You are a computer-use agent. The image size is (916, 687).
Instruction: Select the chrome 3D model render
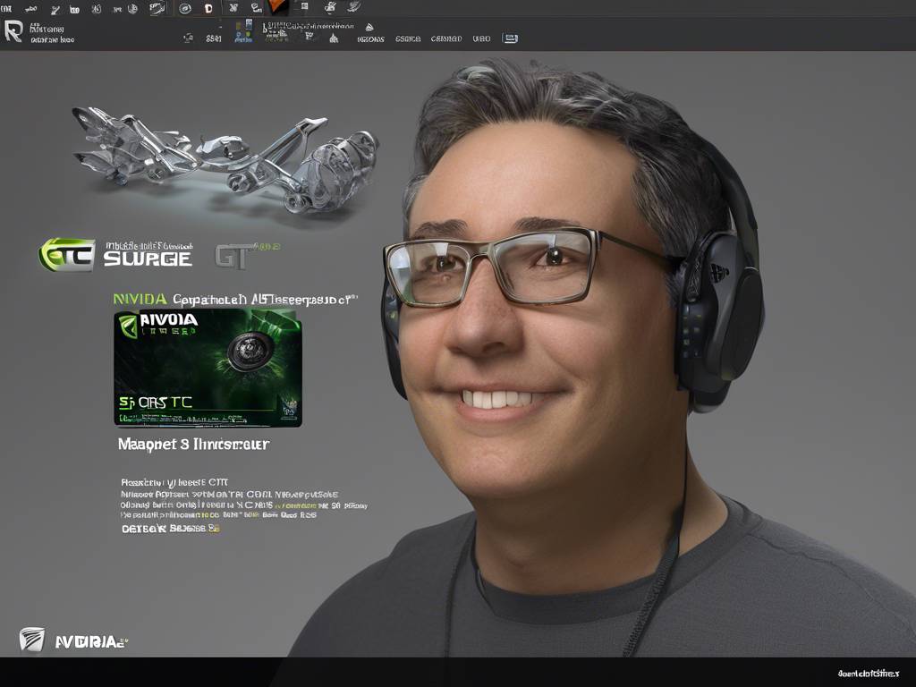[225, 159]
